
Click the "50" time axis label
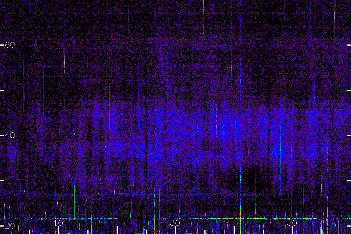292,223
